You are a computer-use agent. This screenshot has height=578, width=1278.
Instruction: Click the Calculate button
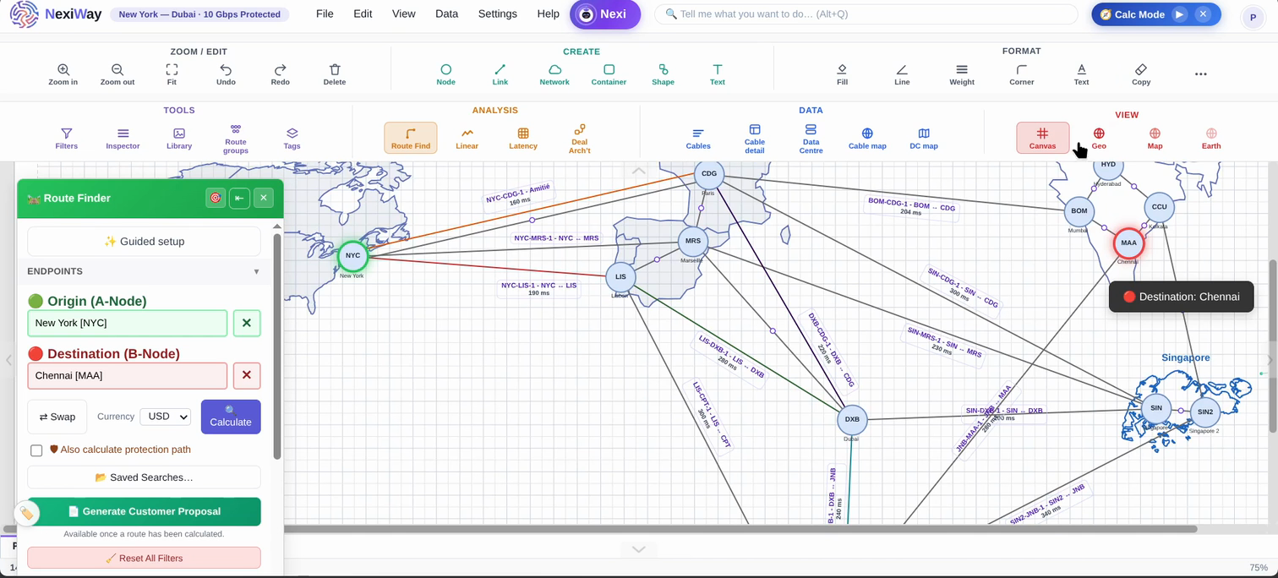point(231,417)
